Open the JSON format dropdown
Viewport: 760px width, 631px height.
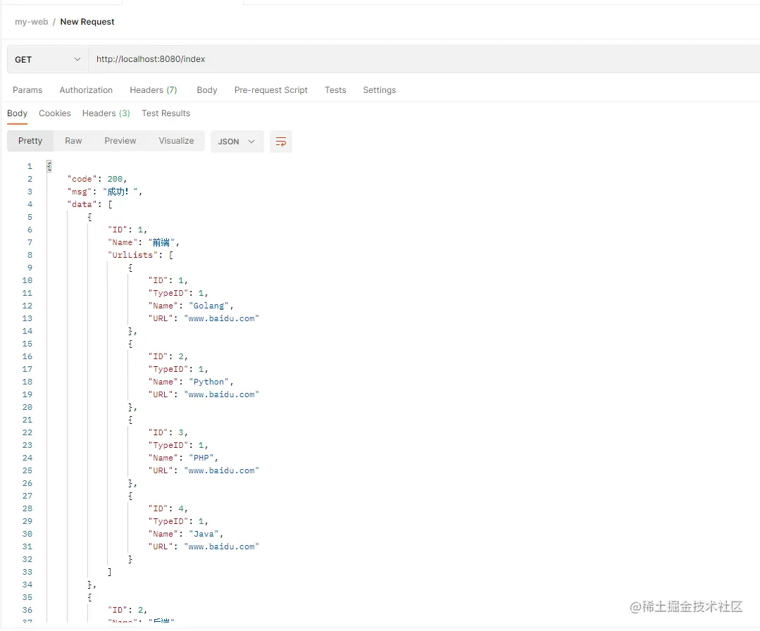[237, 142]
